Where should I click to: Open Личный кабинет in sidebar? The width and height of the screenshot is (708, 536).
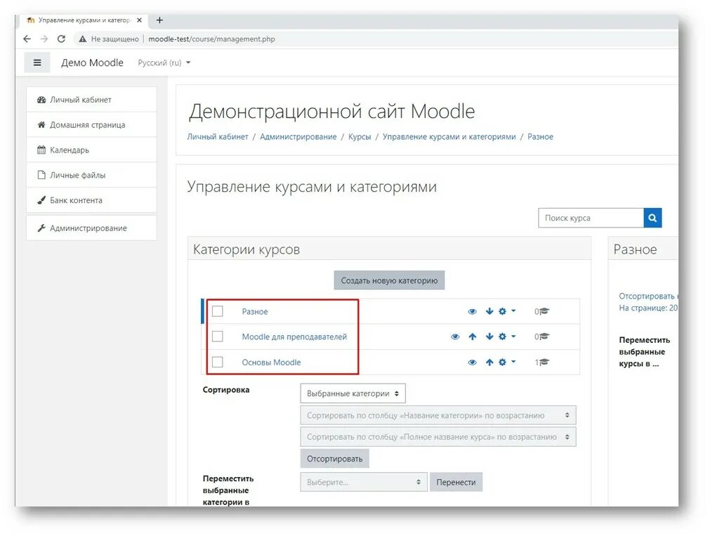[x=91, y=100]
